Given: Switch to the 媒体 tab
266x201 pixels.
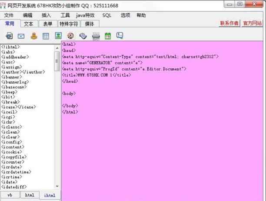Looking at the screenshot, I should pyautogui.click(x=90, y=24).
